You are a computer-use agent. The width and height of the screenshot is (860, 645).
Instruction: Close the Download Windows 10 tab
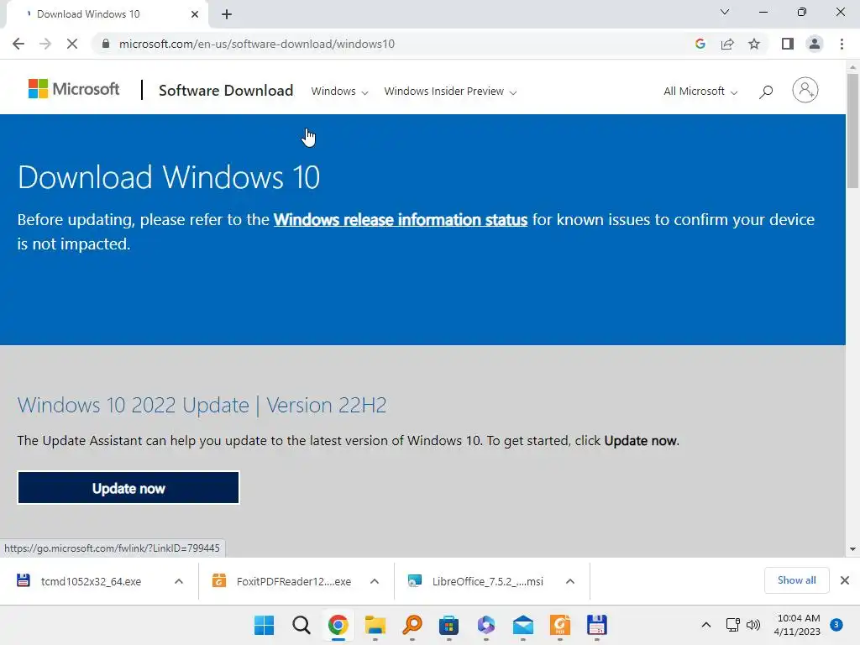point(195,14)
